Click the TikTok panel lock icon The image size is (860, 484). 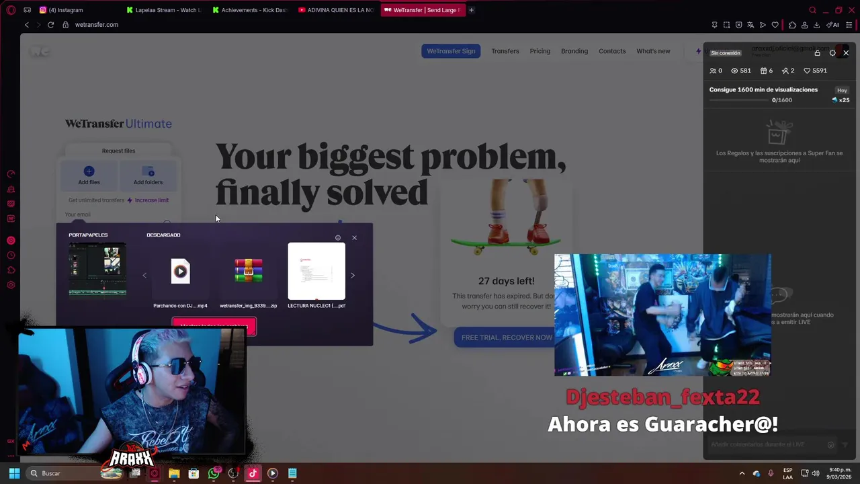[x=817, y=53]
